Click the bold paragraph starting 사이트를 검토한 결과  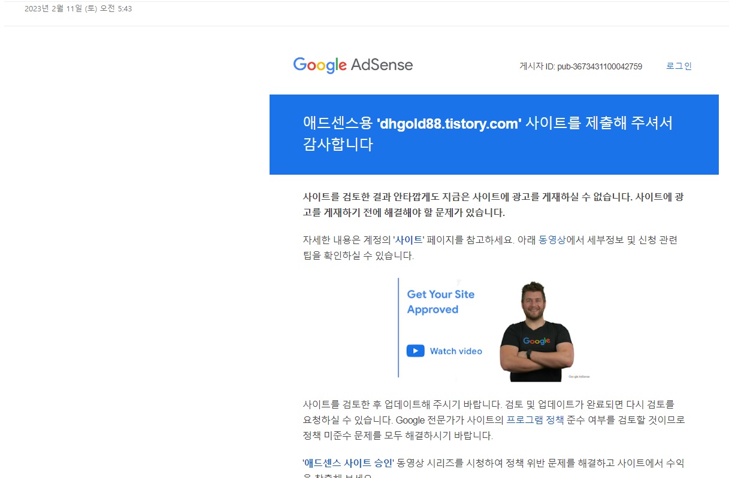point(493,205)
